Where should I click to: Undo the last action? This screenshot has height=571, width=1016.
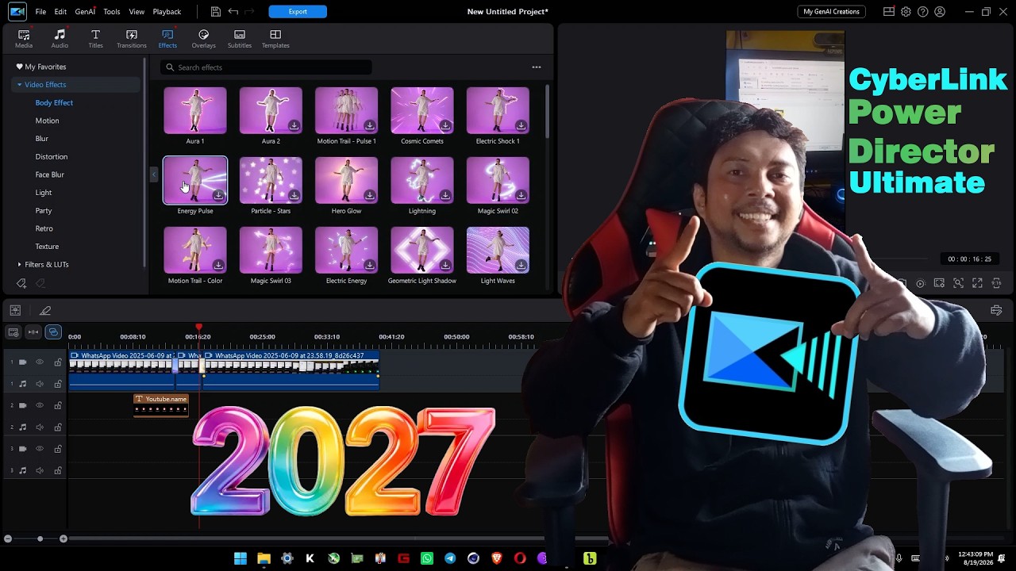[233, 12]
